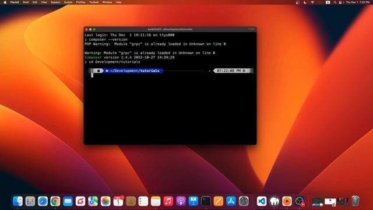Open Podcasts from the dock
The image size is (373, 210).
(181, 201)
